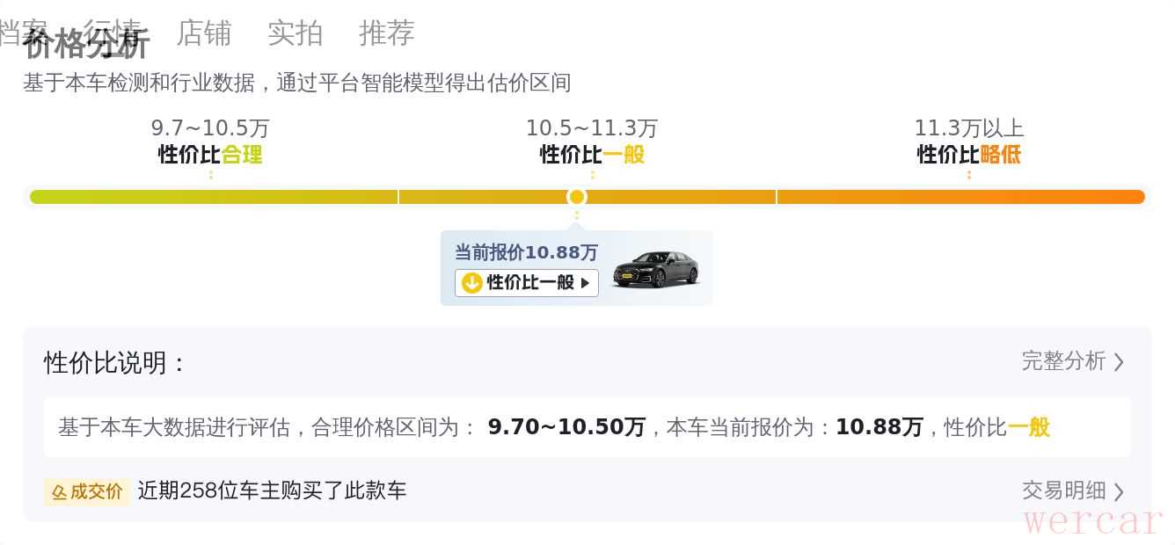This screenshot has height=545, width=1175.
Task: Open 完整分析 chevron arrow
Action: pos(1119,362)
